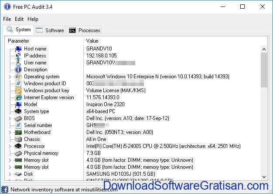The height and width of the screenshot is (194, 273).
Task: Maximize the Free PC Audit window
Action: coord(242,7)
